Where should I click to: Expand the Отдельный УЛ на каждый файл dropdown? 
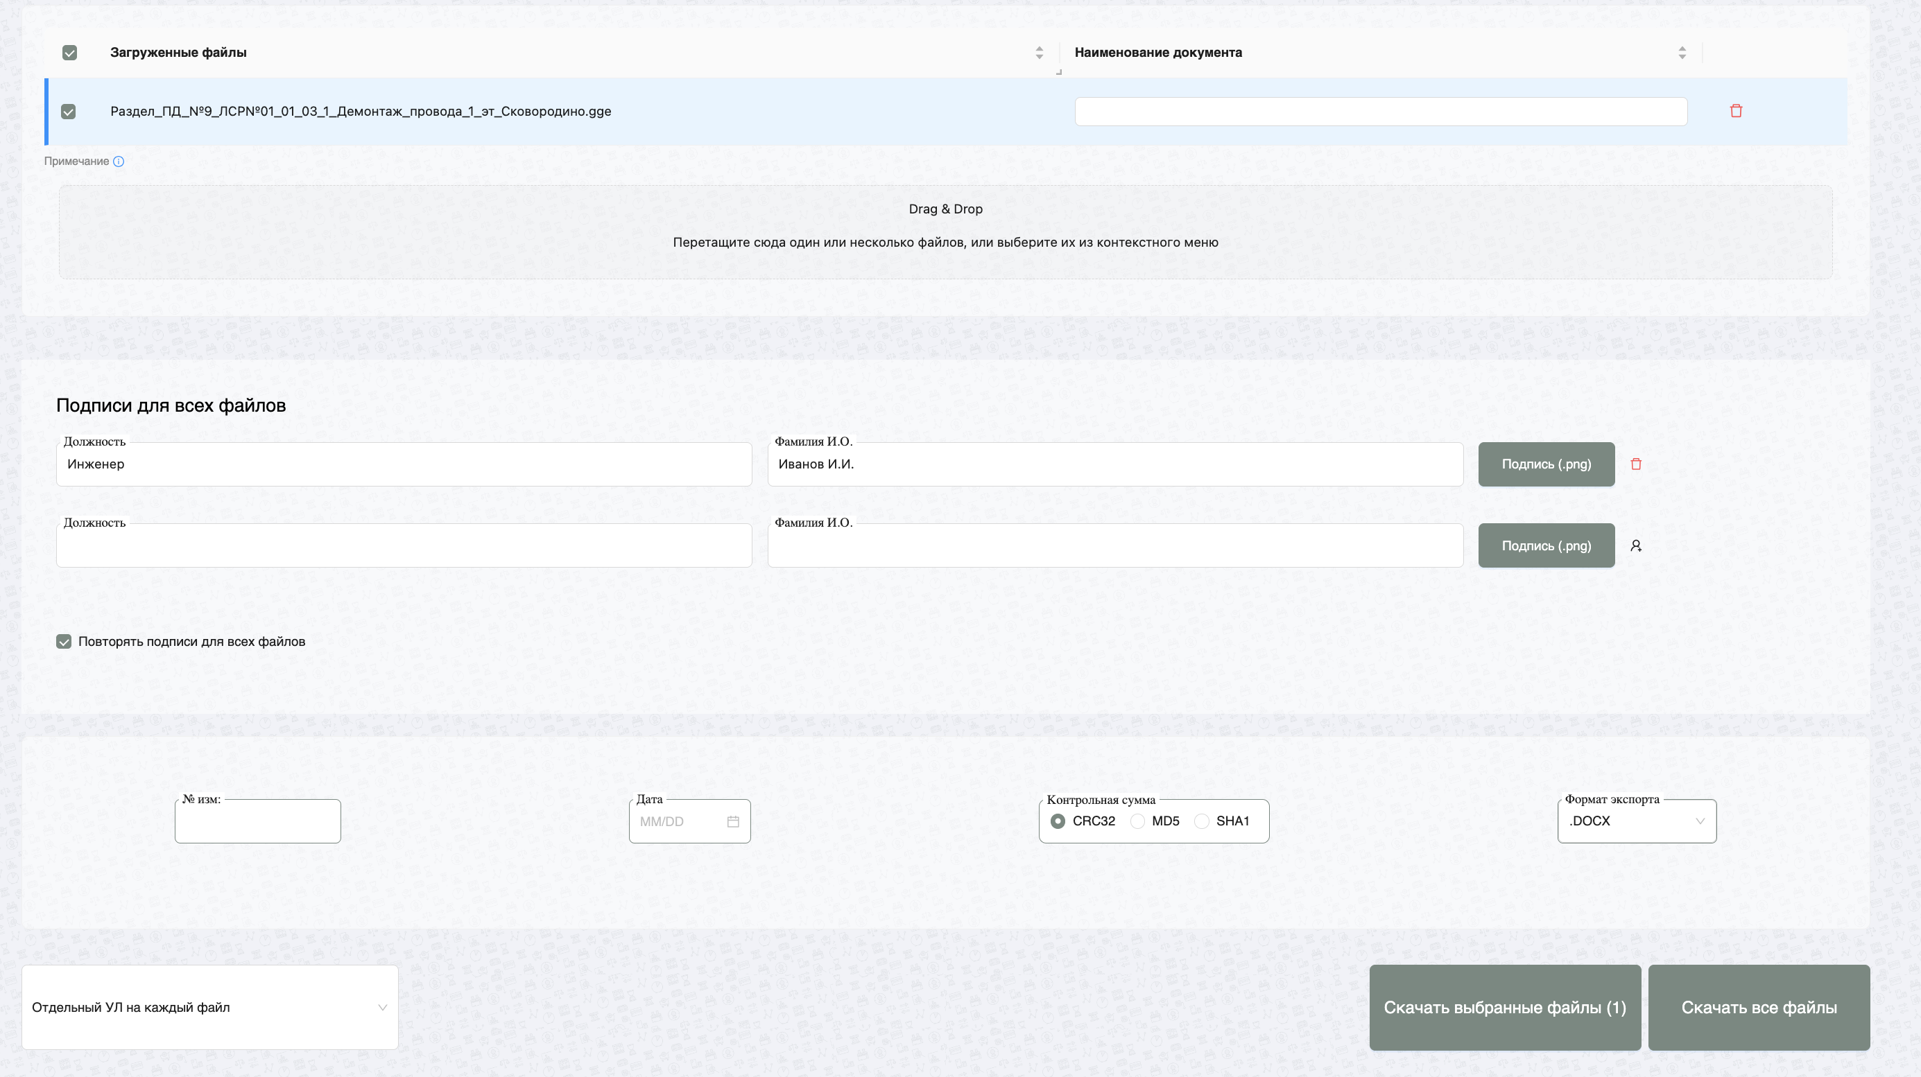click(209, 1007)
